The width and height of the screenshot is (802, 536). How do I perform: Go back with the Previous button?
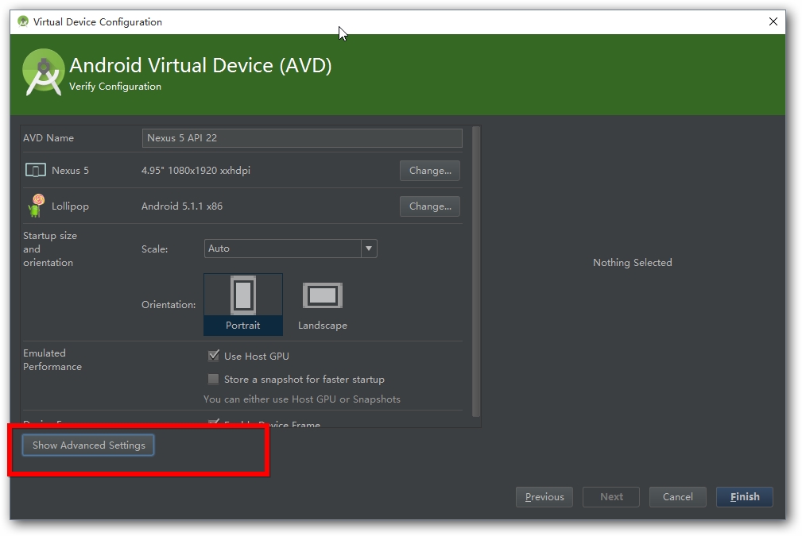point(544,496)
